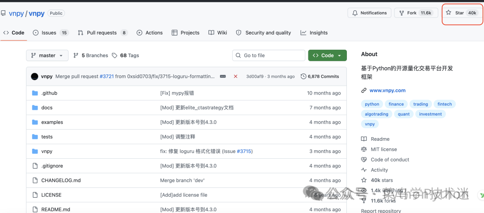Image resolution: width=484 pixels, height=213 pixels.
Task: Open pull request #3721 link
Action: pos(107,77)
